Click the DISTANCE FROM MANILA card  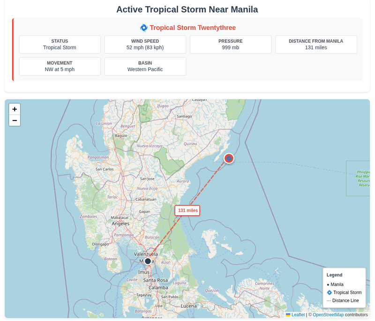[316, 44]
